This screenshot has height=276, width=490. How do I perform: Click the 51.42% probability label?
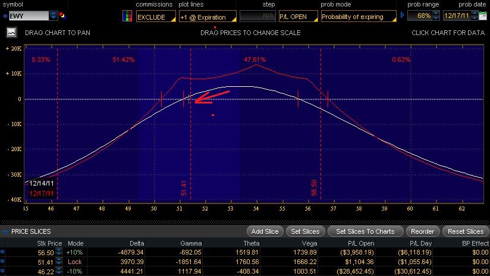pos(124,59)
